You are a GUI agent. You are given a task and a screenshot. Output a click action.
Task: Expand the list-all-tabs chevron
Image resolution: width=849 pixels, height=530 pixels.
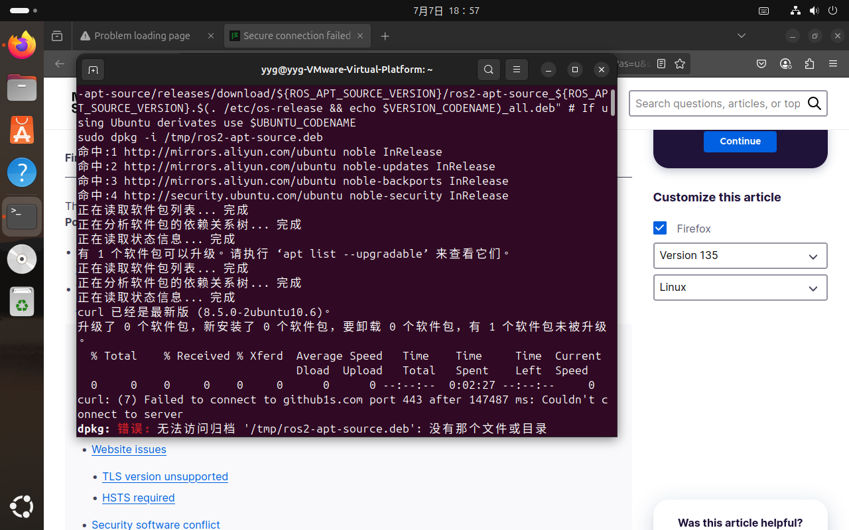(x=741, y=36)
